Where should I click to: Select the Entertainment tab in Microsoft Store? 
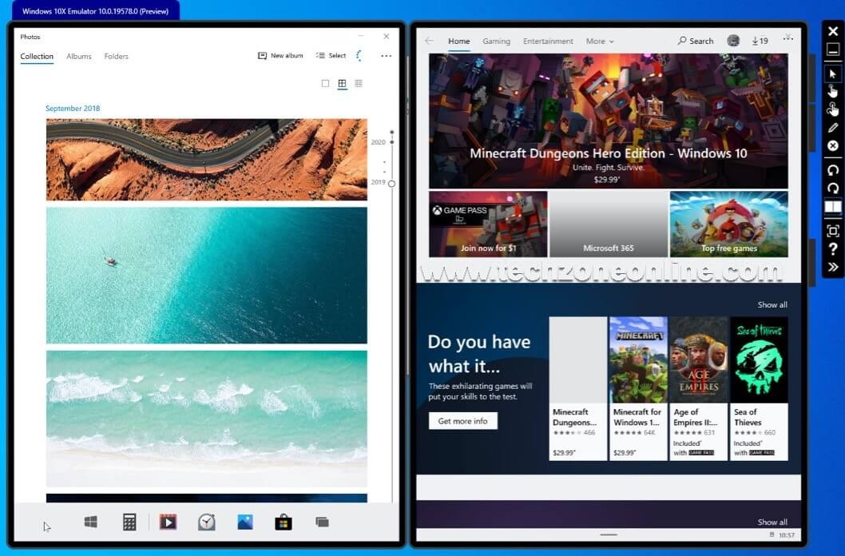tap(548, 41)
